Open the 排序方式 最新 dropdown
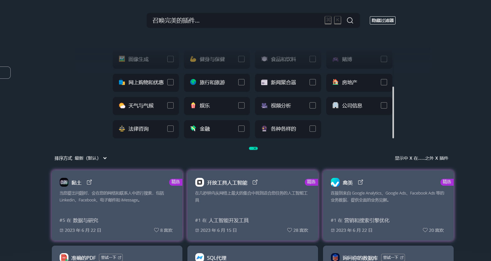Screen dimensions: 491x261 (x=91, y=158)
